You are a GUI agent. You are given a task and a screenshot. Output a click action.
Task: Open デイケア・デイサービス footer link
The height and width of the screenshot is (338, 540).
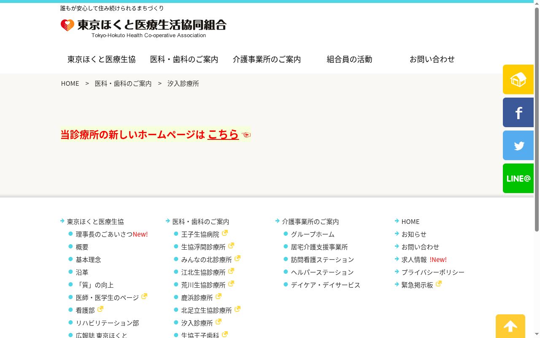(326, 285)
